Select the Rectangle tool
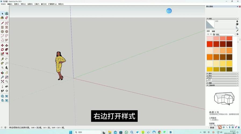The height and width of the screenshot is (134, 241). 2,27
